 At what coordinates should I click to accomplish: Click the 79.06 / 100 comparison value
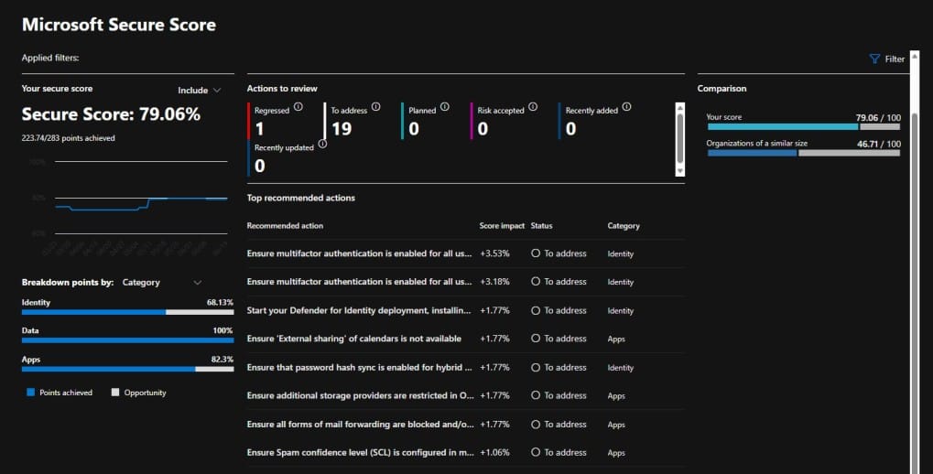coord(878,118)
